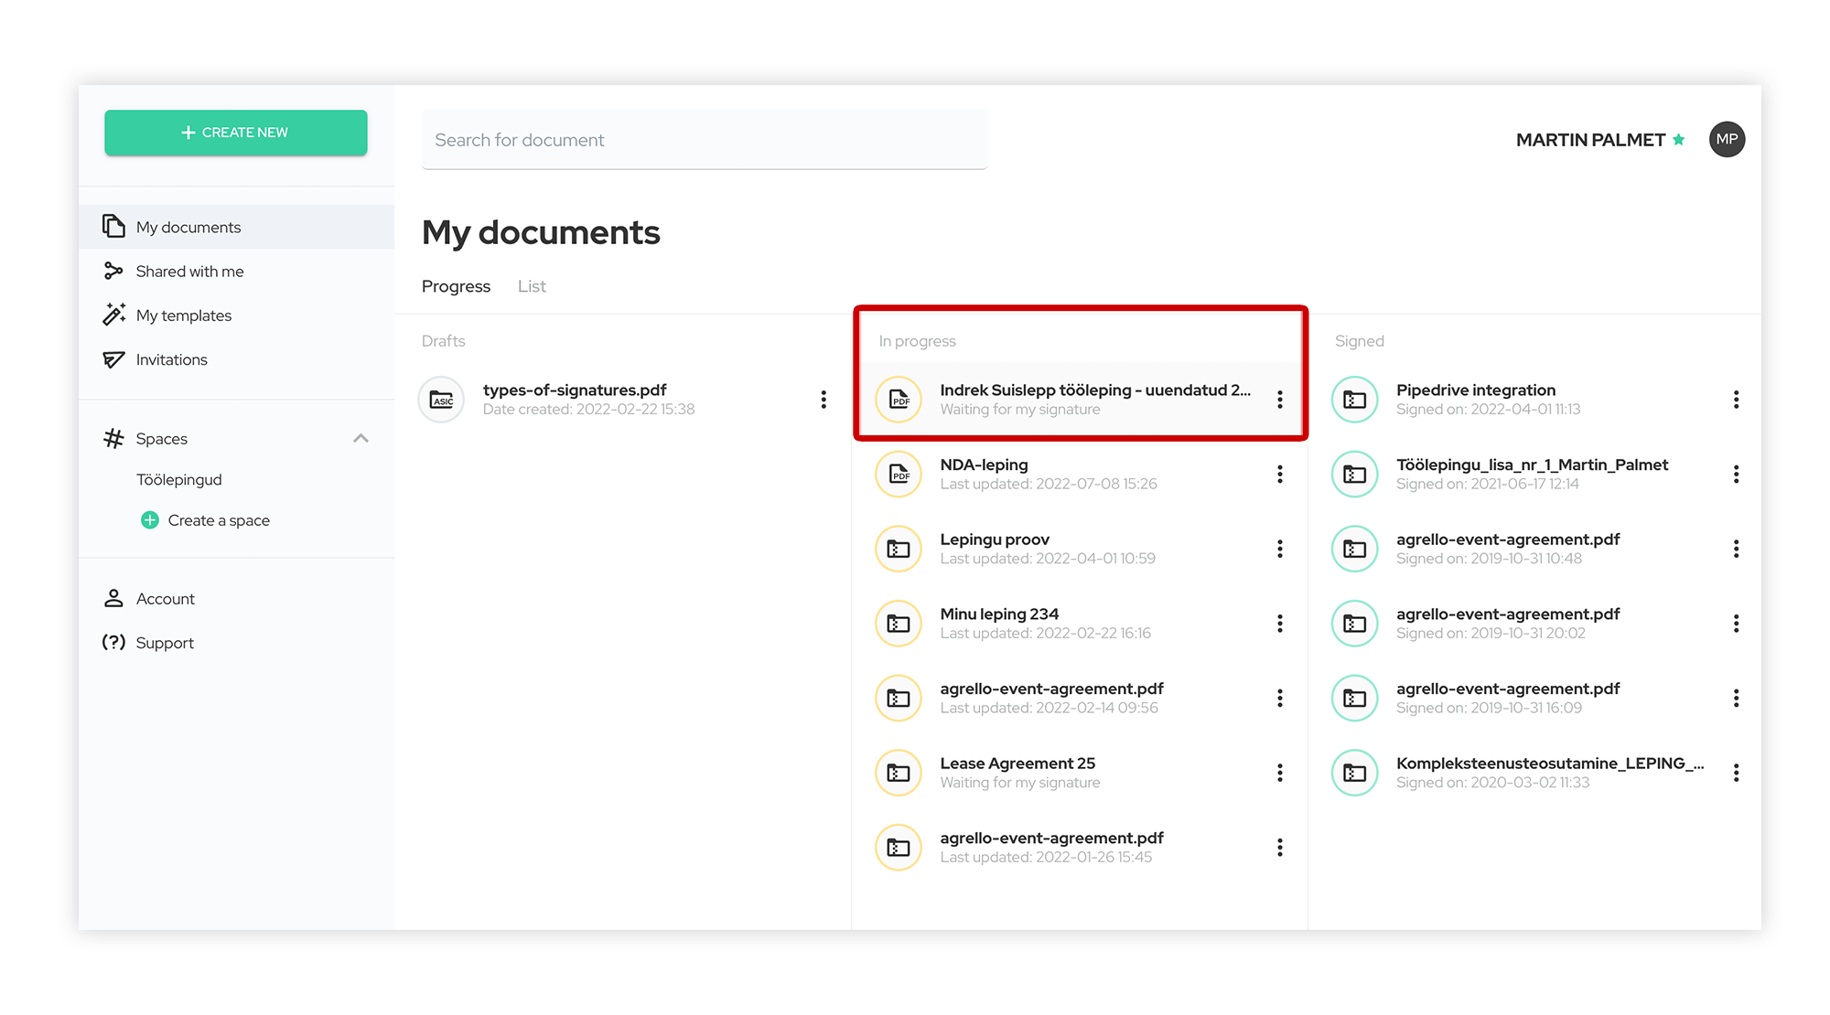Click Create a space link
Screen dimensions: 1830x1015
tap(218, 520)
